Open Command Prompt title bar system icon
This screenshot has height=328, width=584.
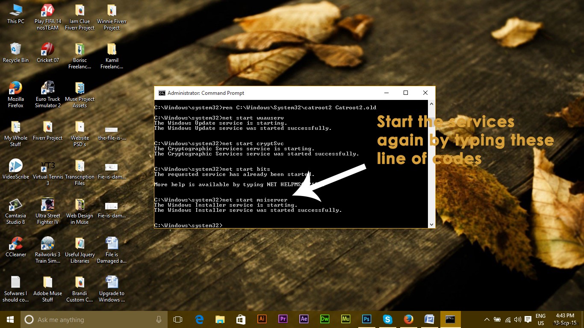click(x=162, y=93)
